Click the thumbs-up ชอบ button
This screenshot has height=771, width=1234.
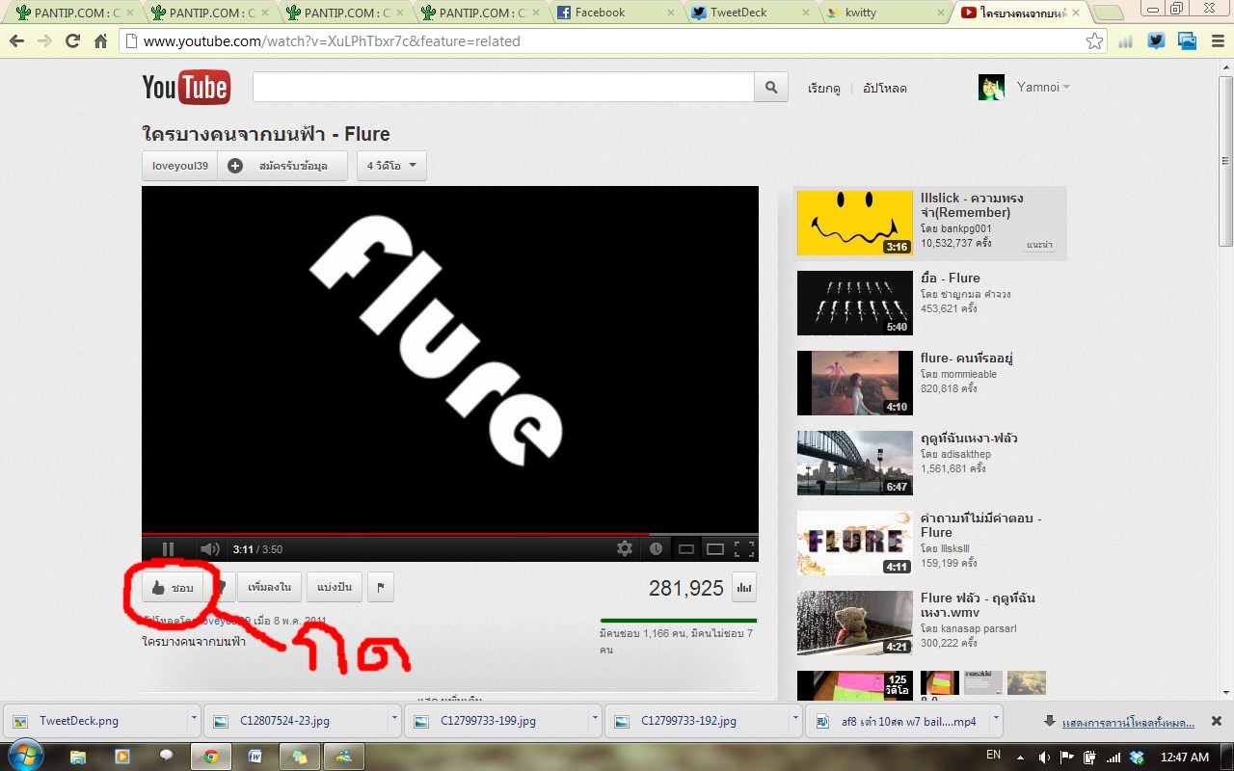point(174,587)
